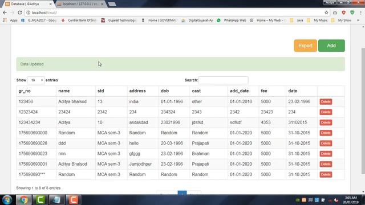Delete the 123456 Aditya bhalsod row
Screen dimensions: 365x205
[326, 101]
